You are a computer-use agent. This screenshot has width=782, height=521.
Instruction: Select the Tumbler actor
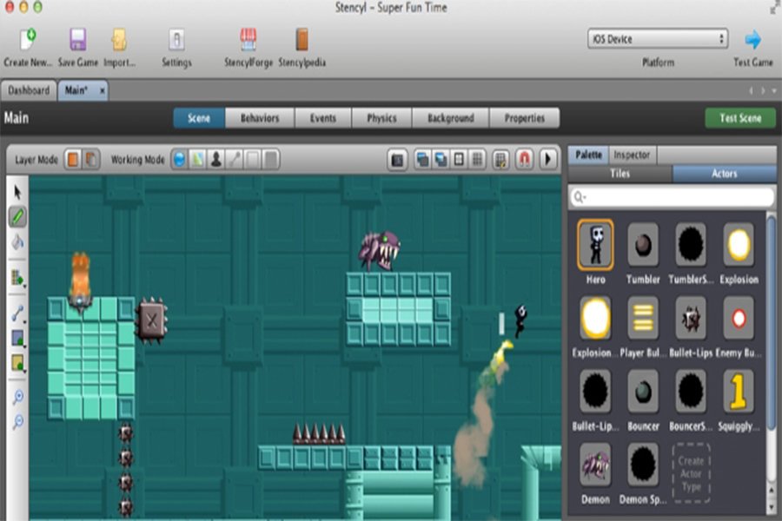(x=643, y=245)
